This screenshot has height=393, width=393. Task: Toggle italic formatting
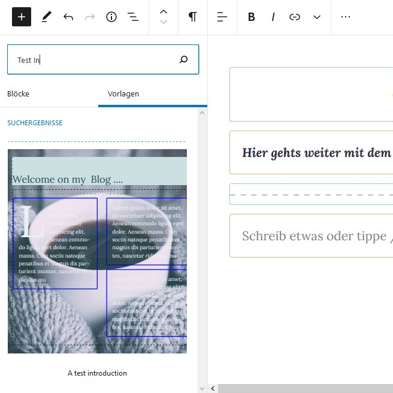tap(273, 17)
